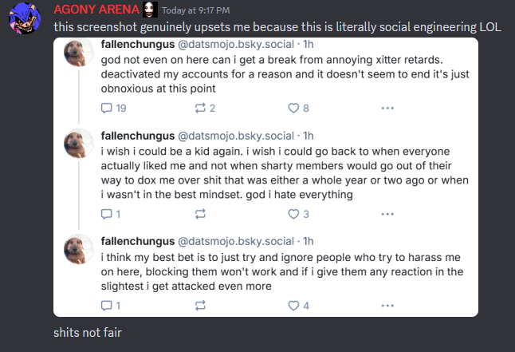Click the reply icon on the first post
This screenshot has height=352, width=515.
(x=108, y=108)
